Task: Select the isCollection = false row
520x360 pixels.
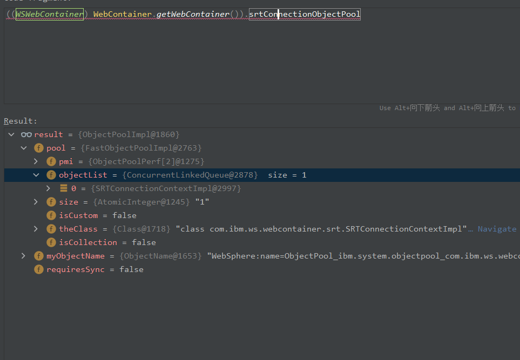Action: (262, 242)
